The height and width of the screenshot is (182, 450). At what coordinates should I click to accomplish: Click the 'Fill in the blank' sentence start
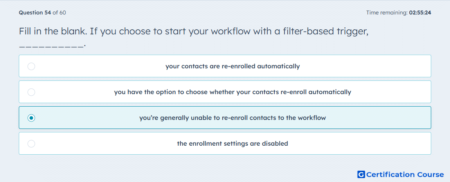click(x=53, y=31)
